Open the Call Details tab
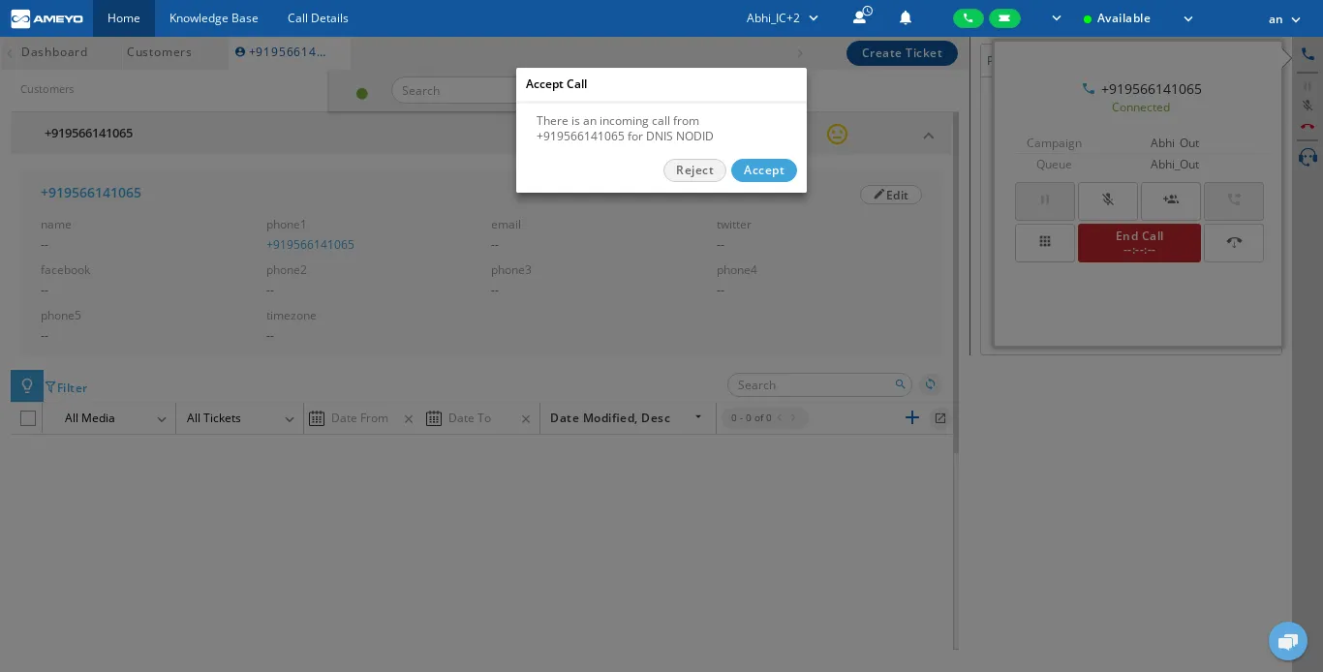This screenshot has height=672, width=1323. point(318,18)
